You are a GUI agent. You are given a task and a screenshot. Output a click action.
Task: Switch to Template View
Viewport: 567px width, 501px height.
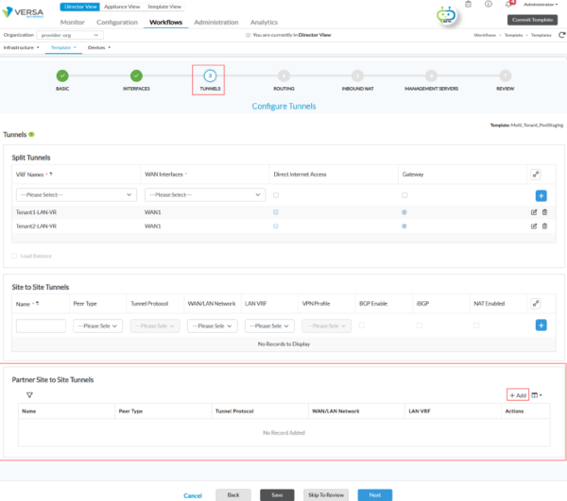click(164, 7)
